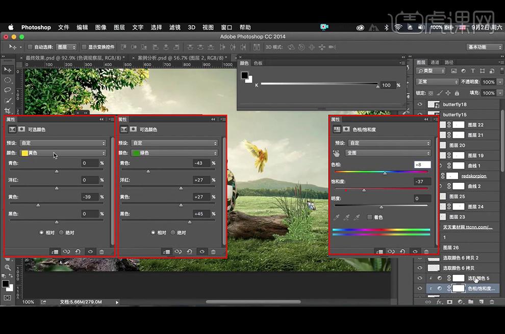Image resolution: width=505 pixels, height=334 pixels.
Task: Open the Hue/Saturation preset dropdown
Action: 389,143
